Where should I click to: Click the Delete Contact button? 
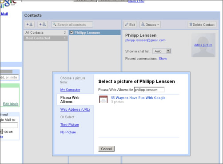coord(202,24)
